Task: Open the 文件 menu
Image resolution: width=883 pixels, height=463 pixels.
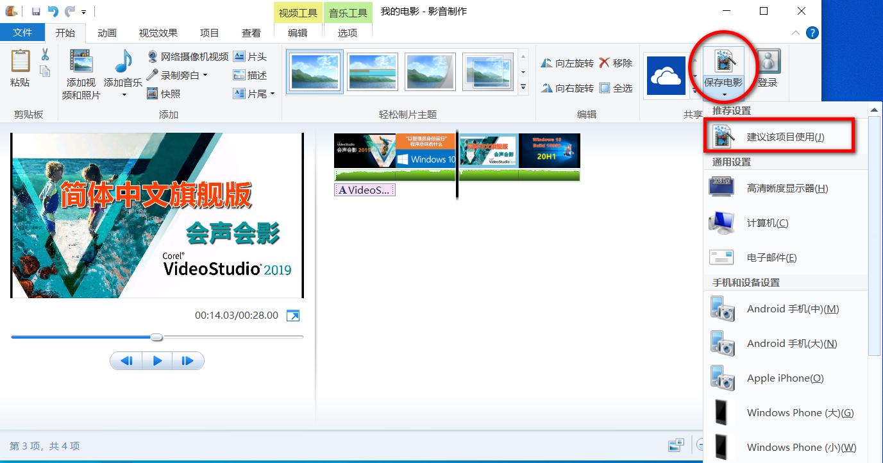Action: [x=22, y=33]
